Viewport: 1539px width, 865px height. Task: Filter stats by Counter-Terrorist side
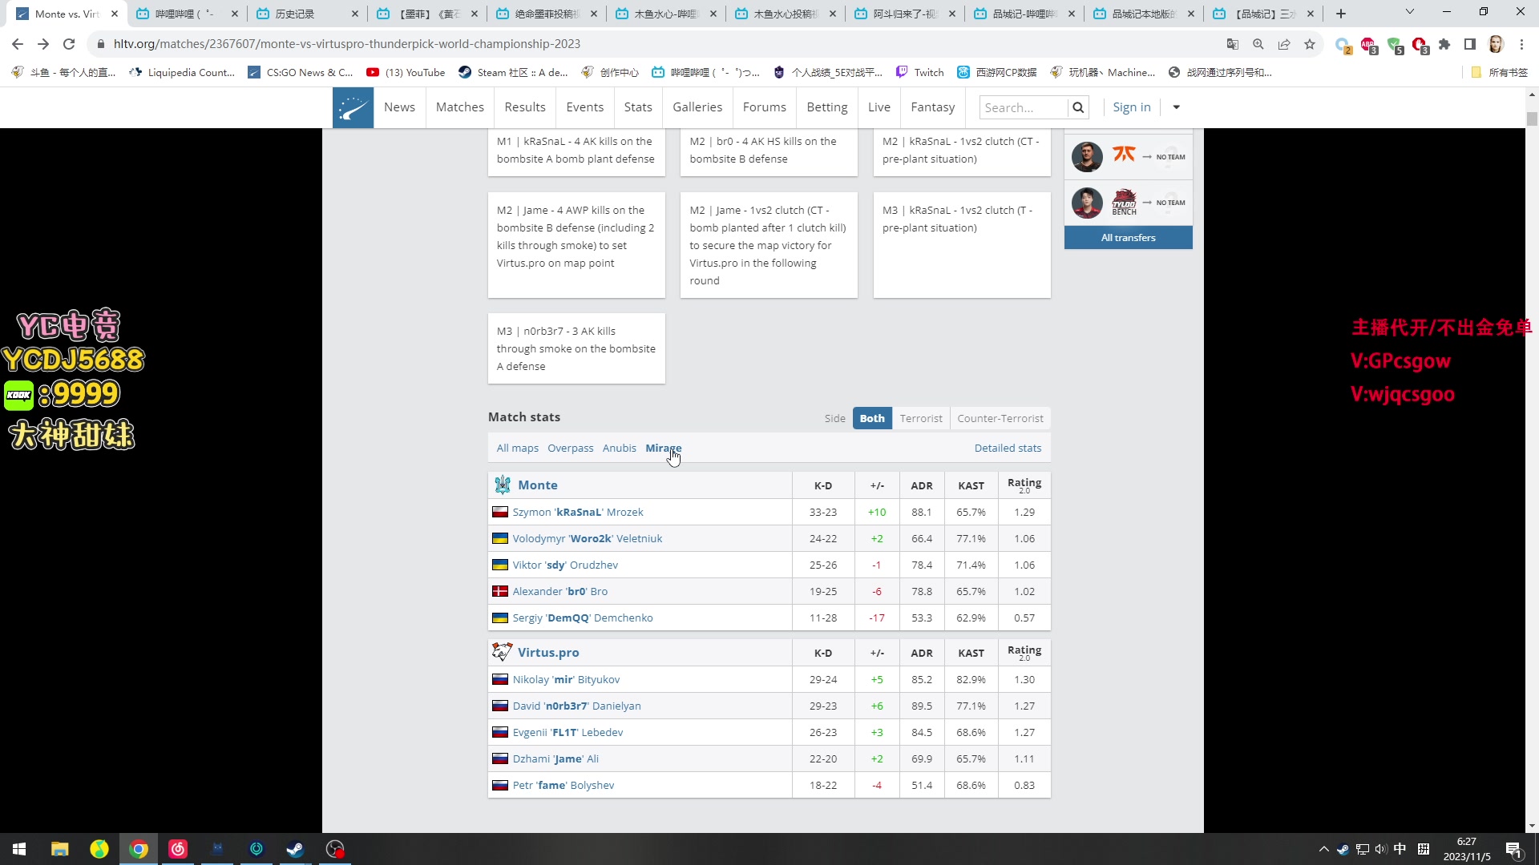click(1000, 418)
